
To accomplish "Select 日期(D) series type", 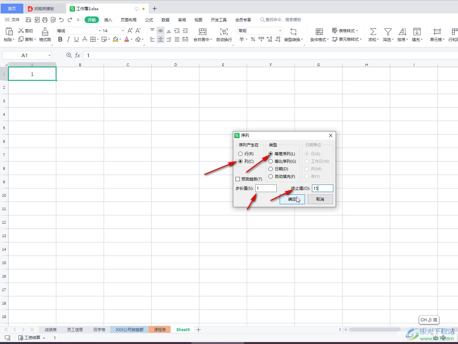I will pyautogui.click(x=270, y=169).
